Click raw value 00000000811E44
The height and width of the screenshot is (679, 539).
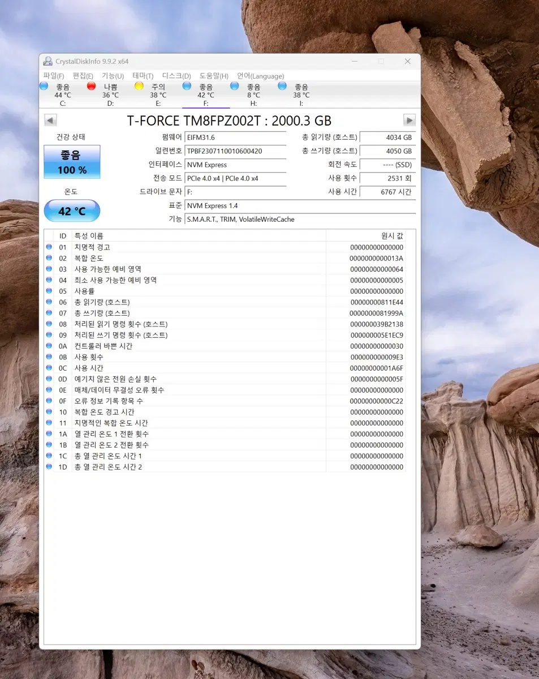(377, 302)
